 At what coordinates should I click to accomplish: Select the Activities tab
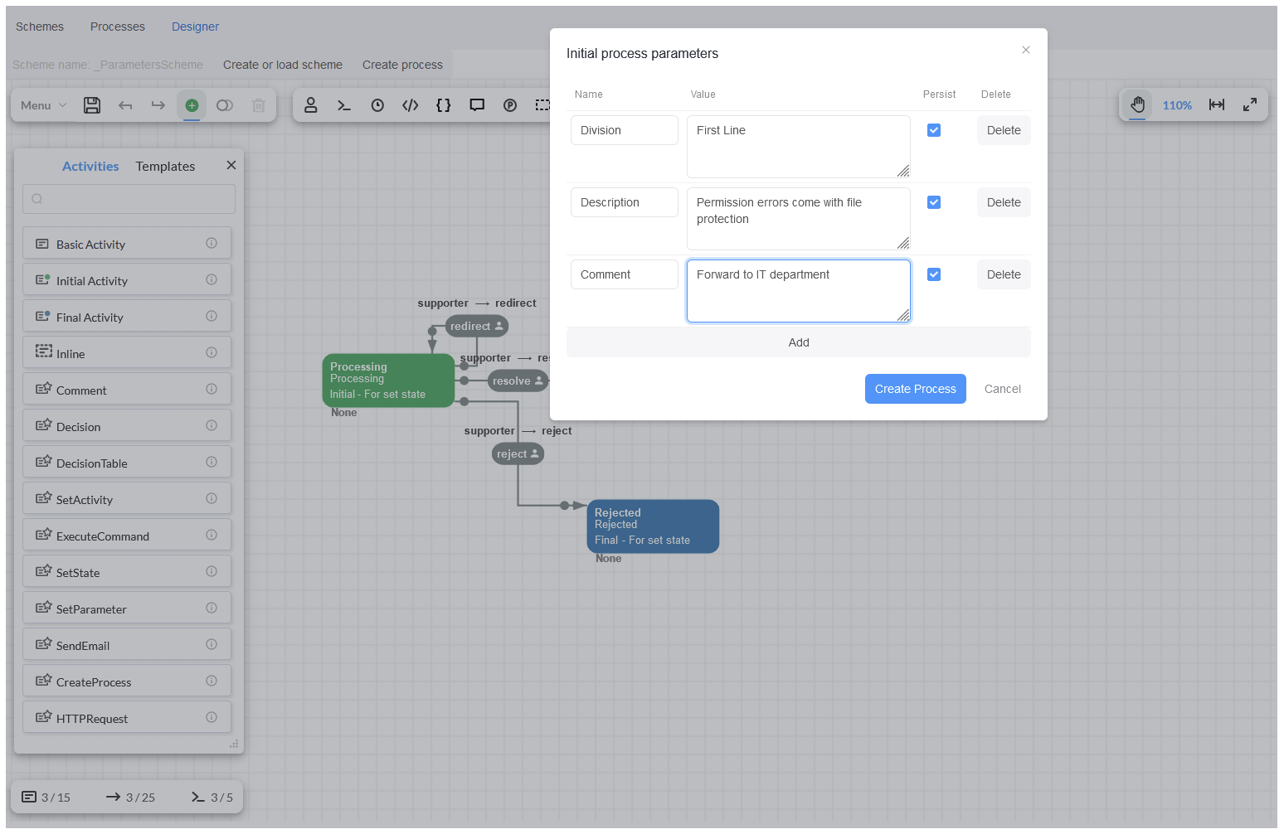(90, 166)
